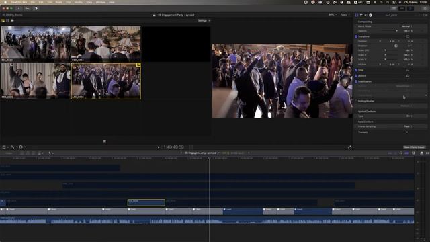Open the Trim menu
This screenshot has width=430, height=242.
50,2
